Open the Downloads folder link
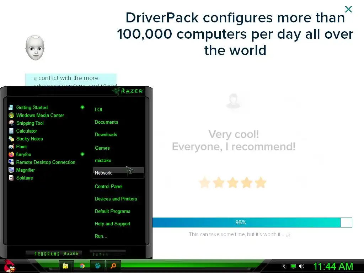 tap(106, 135)
